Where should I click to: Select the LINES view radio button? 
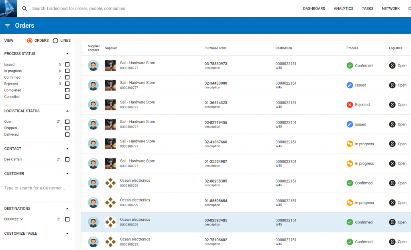click(x=55, y=41)
